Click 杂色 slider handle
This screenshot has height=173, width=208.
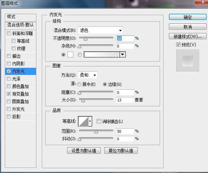pyautogui.click(x=79, y=46)
